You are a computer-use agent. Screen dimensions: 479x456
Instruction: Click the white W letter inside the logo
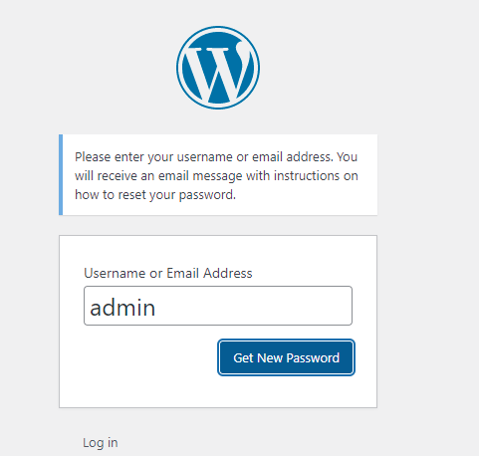click(x=218, y=72)
